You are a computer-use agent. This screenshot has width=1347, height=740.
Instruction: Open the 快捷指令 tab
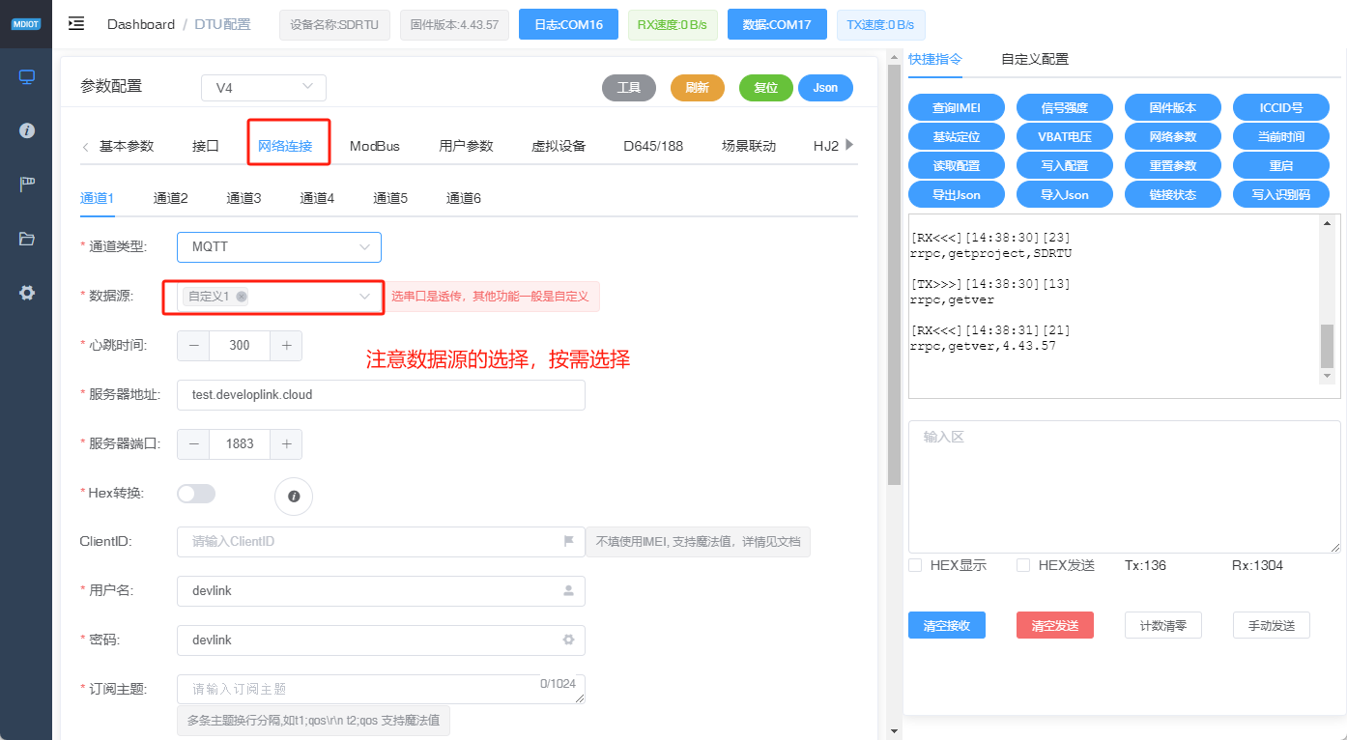935,59
